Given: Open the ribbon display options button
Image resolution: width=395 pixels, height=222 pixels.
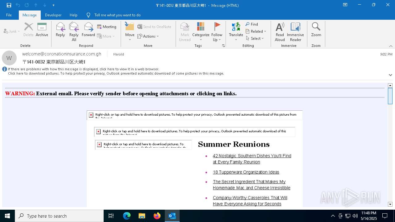Looking at the screenshot, I should 345,5.
